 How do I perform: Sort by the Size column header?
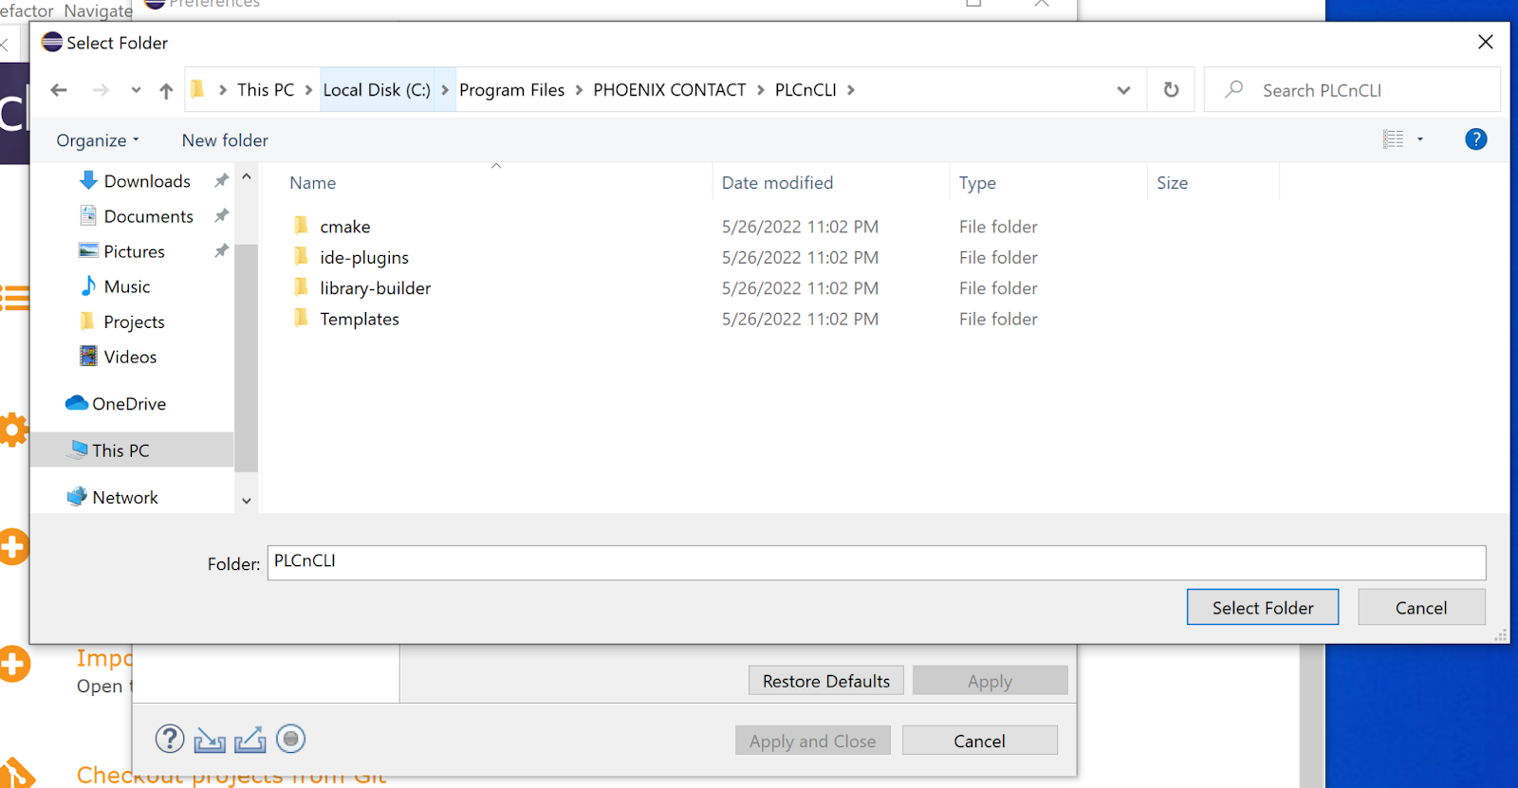(x=1172, y=183)
